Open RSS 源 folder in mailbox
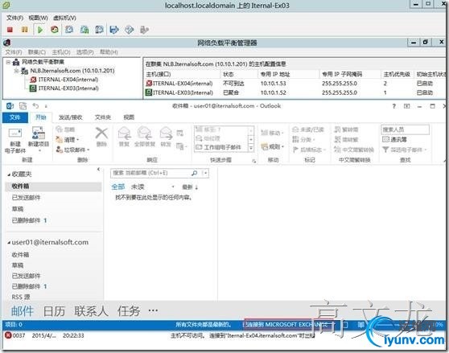 pos(21,297)
